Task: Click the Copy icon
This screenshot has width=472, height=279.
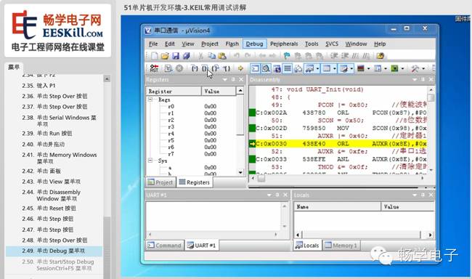Action: 212,56
